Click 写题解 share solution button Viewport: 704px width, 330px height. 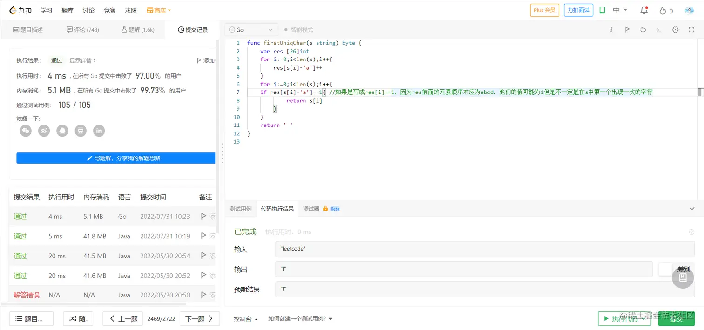coord(115,158)
